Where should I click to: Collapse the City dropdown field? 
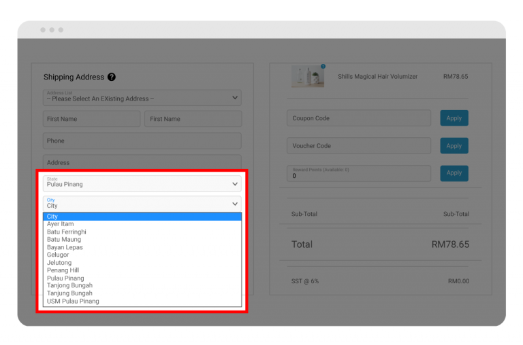pyautogui.click(x=142, y=204)
